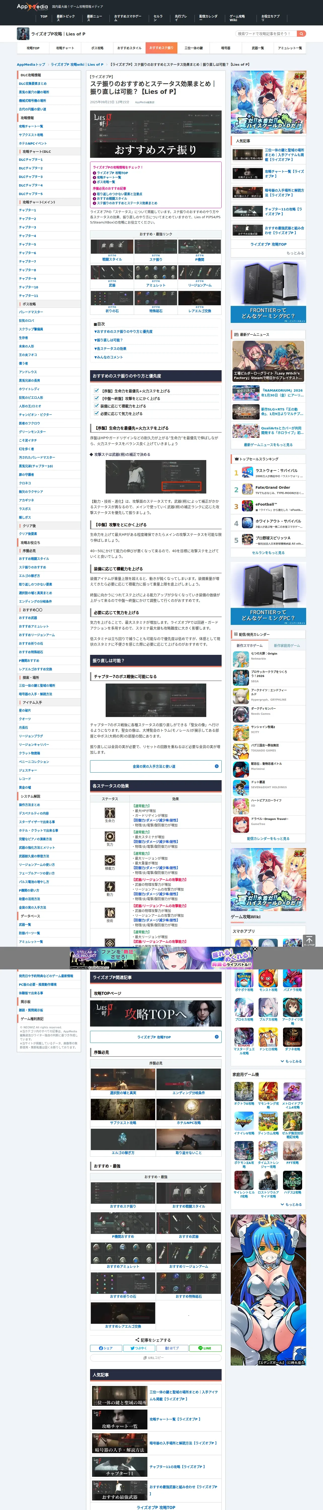Open sidebar link チャプター1
The image size is (323, 1510).
28,210
